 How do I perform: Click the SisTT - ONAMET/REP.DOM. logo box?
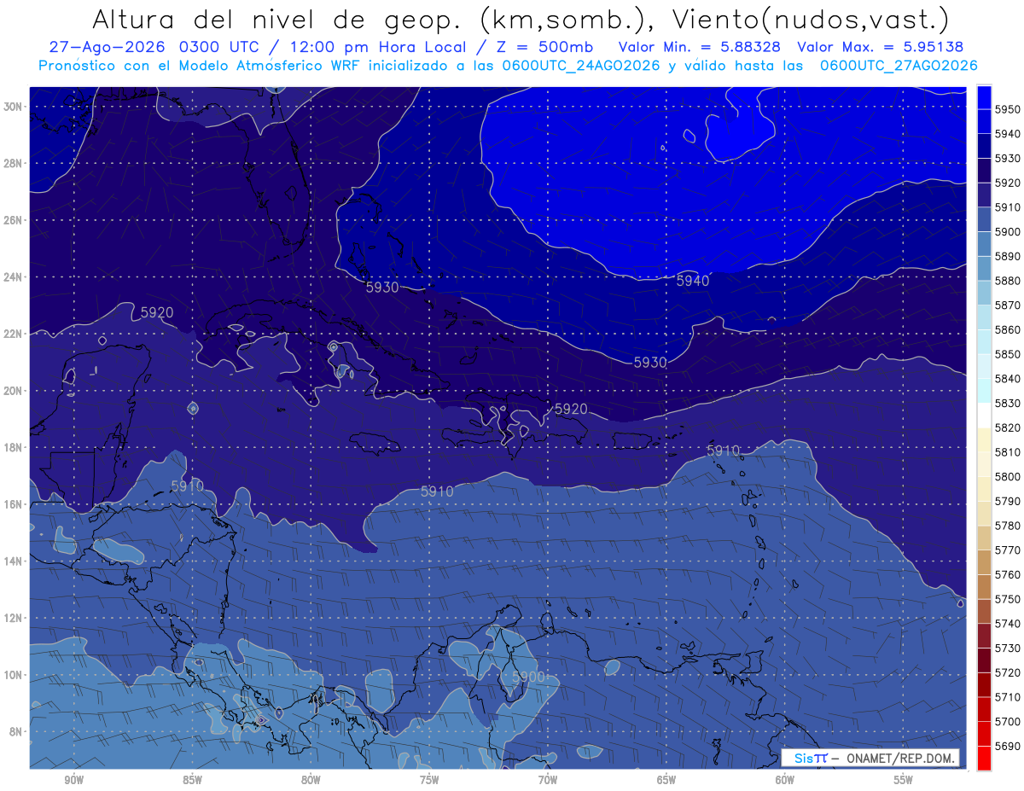(x=870, y=758)
